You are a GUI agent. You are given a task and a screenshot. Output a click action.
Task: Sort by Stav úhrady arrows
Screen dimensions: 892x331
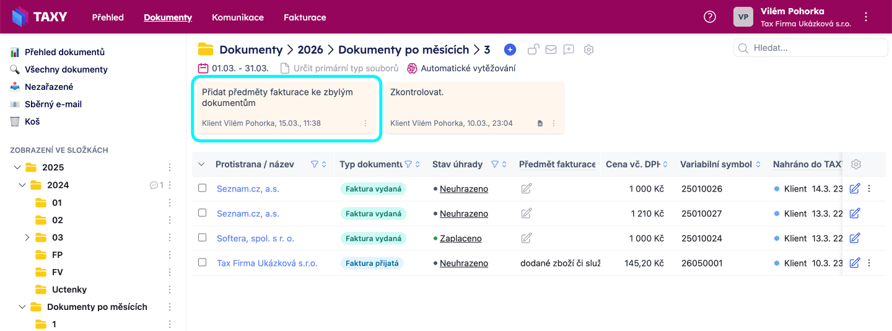click(504, 164)
